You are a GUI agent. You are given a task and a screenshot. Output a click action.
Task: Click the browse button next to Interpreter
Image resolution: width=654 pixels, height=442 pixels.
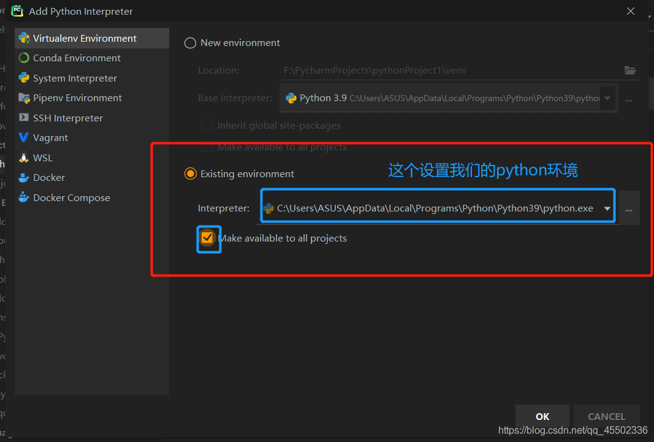click(x=629, y=208)
